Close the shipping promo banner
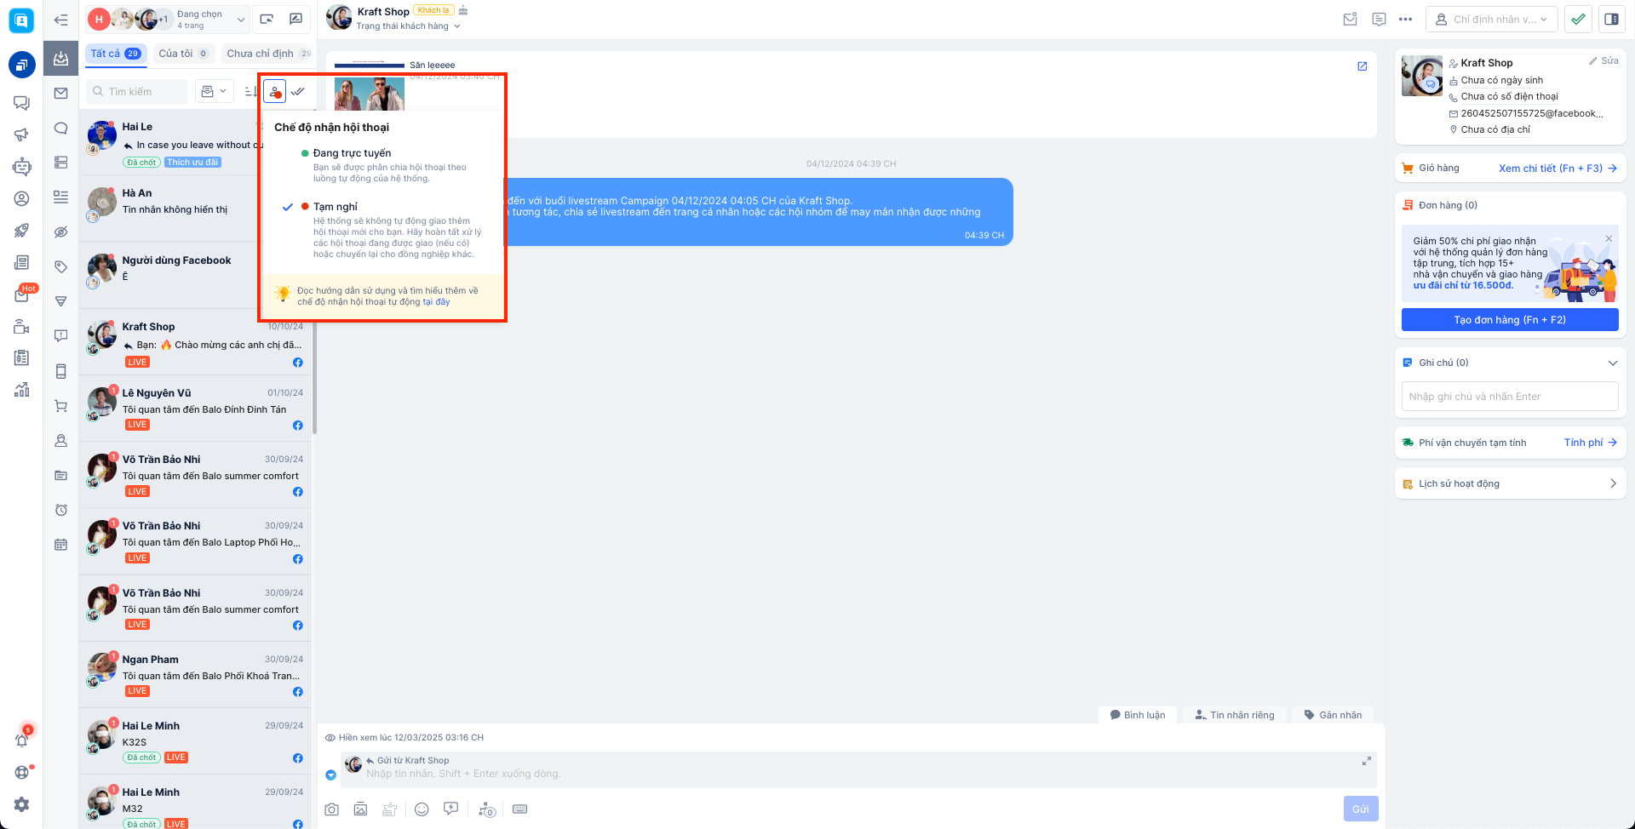This screenshot has width=1635, height=829. coord(1609,238)
